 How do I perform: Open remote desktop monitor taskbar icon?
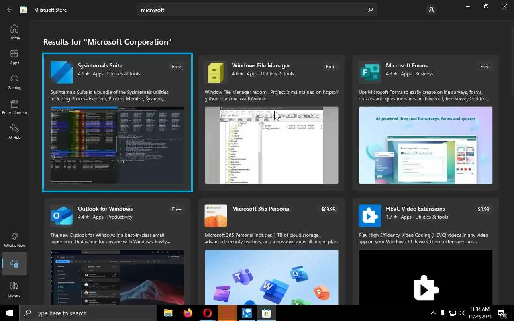tap(247, 313)
